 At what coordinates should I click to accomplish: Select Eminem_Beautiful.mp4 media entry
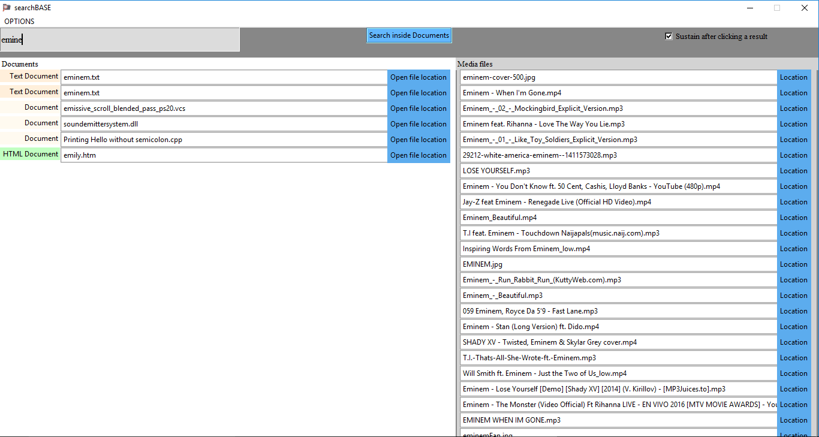click(619, 218)
